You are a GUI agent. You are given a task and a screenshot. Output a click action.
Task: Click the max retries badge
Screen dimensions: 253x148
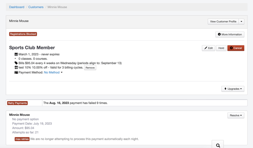22,139
